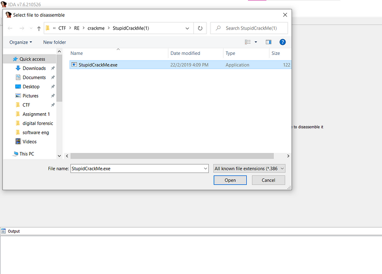Open Pictures in navigation pane
This screenshot has width=382, height=274.
tap(31, 96)
